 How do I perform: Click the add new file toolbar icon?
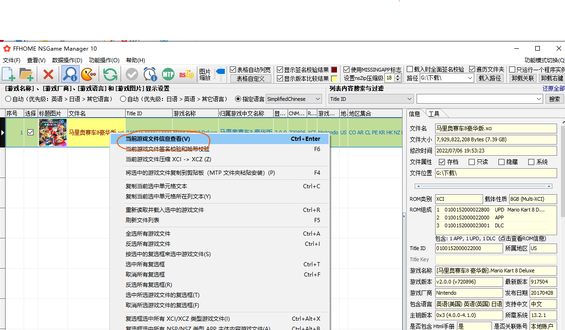8,74
